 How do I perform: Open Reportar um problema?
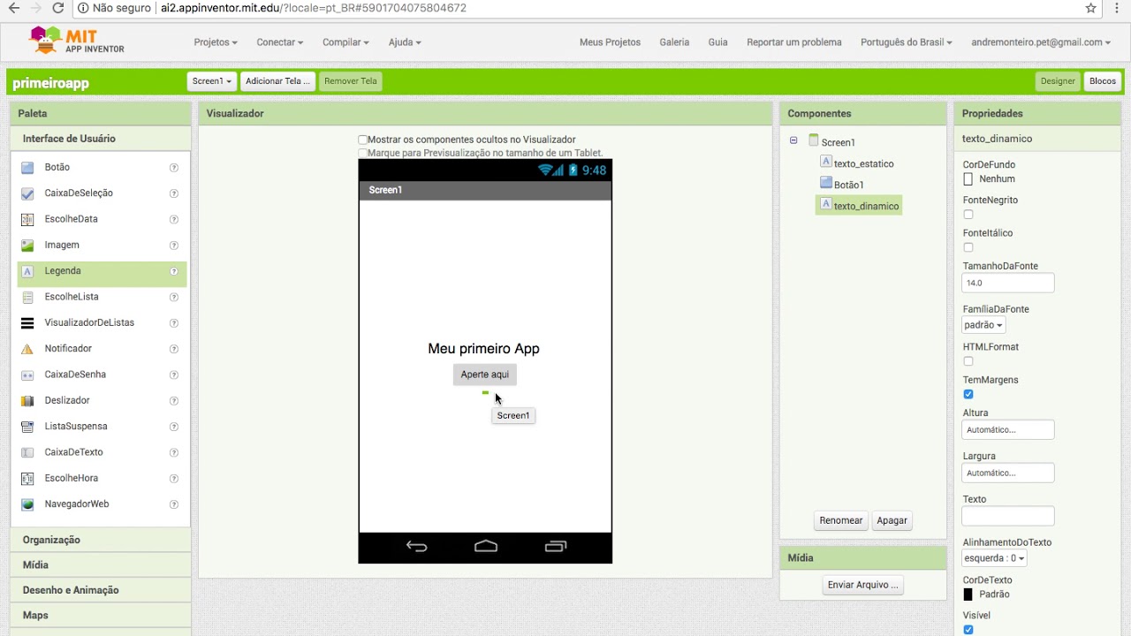coord(794,42)
